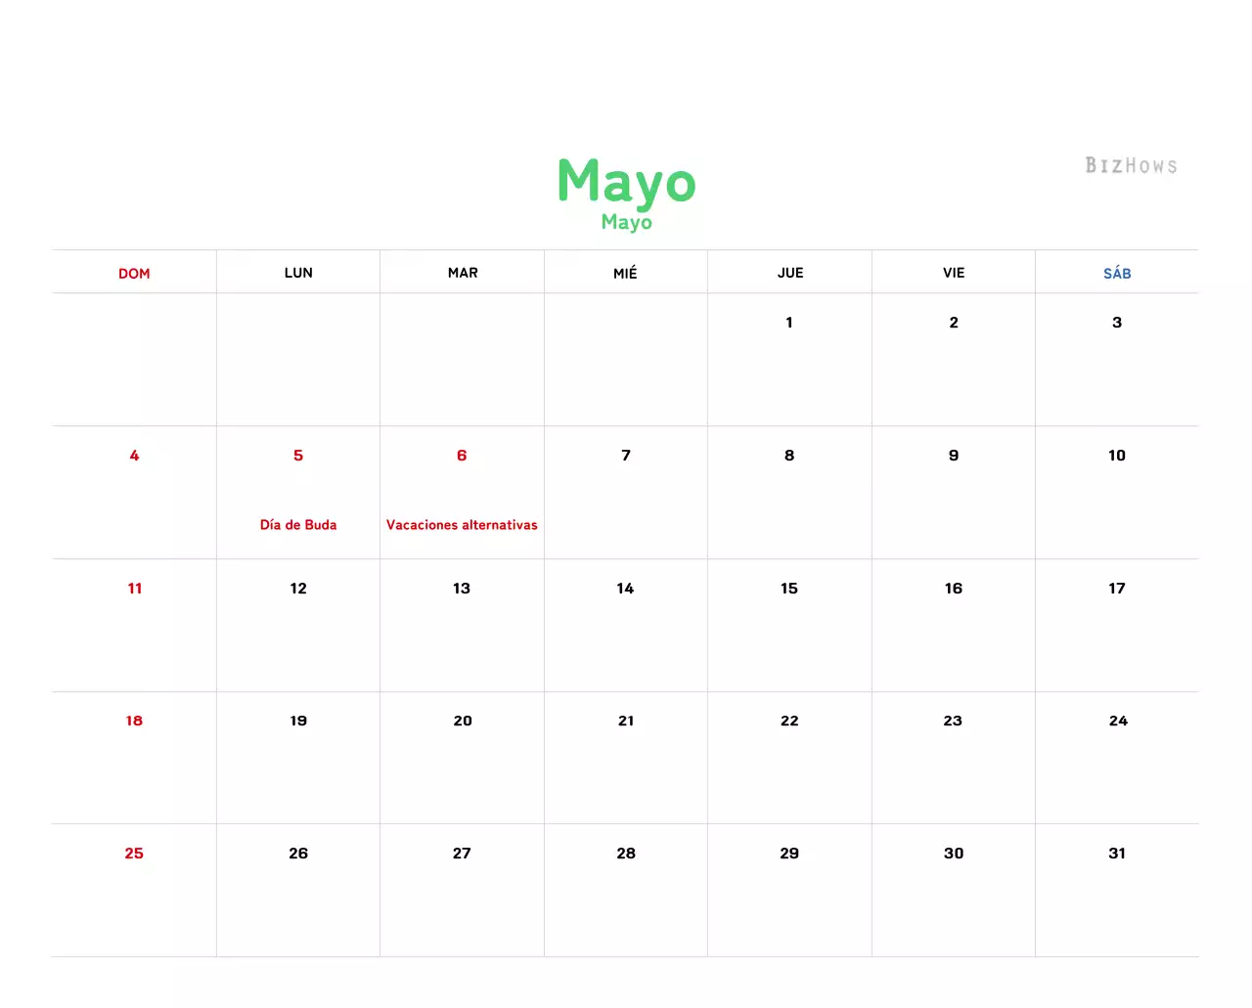Select the Día de Buda holiday label
This screenshot has width=1252, height=1008.
(x=297, y=524)
